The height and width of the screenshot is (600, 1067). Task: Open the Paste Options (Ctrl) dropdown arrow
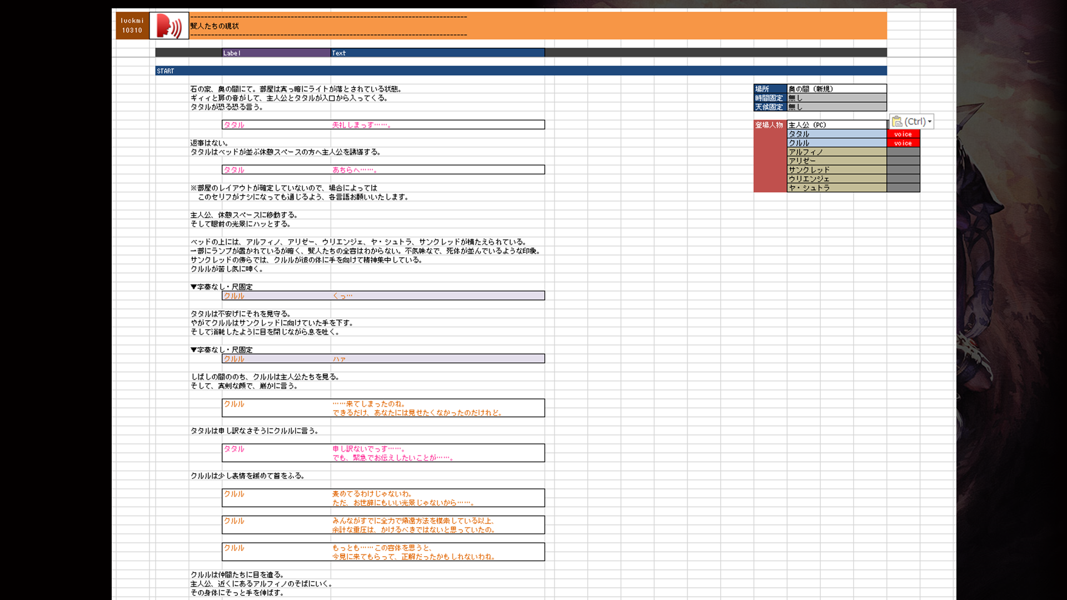930,122
